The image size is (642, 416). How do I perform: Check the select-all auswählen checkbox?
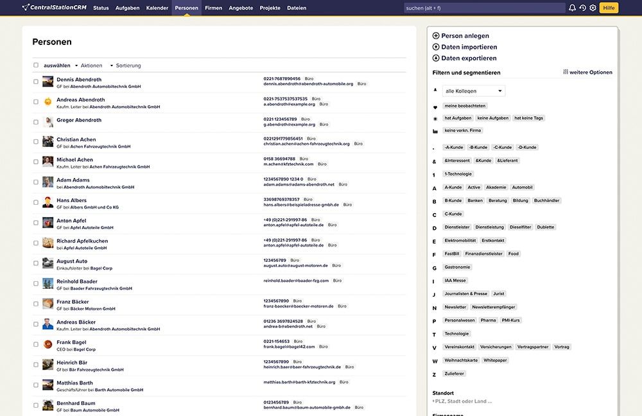(x=36, y=65)
